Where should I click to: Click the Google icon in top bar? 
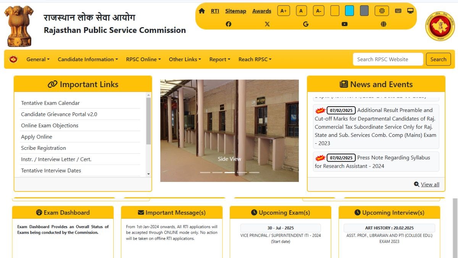point(306,24)
